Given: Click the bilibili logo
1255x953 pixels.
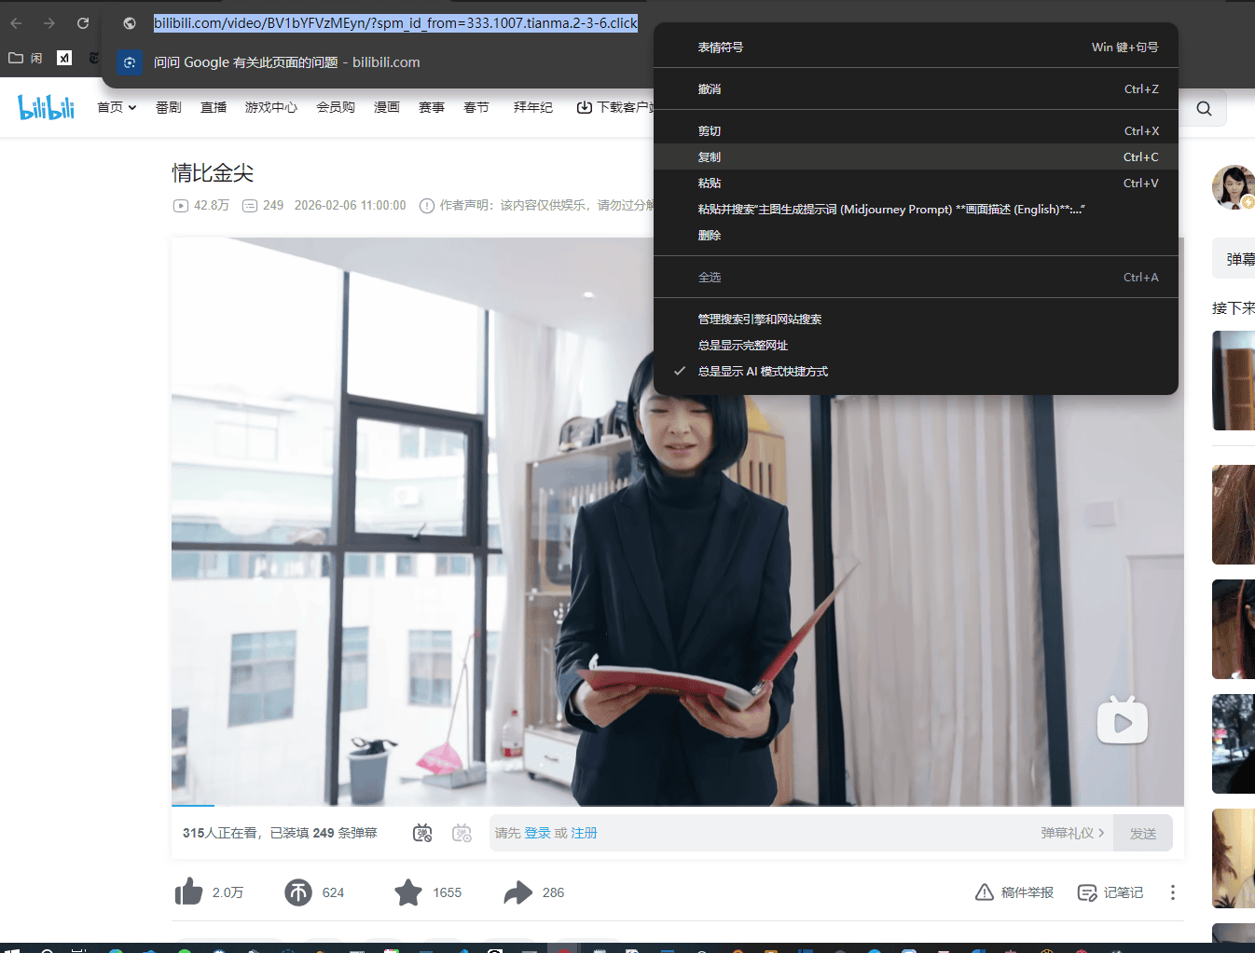Looking at the screenshot, I should pyautogui.click(x=46, y=107).
